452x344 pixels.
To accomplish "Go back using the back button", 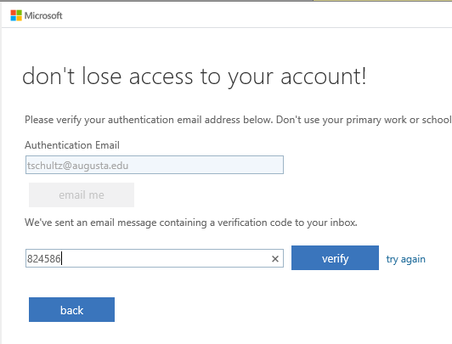I will click(71, 310).
